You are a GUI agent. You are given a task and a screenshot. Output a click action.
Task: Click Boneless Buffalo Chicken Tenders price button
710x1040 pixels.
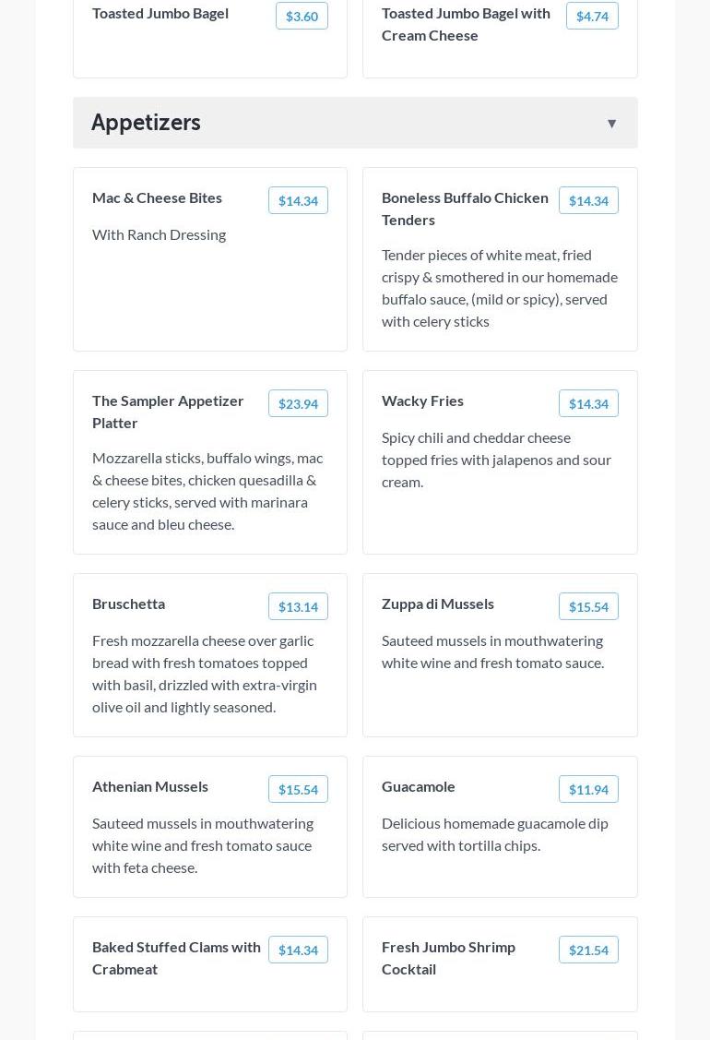pyautogui.click(x=588, y=200)
